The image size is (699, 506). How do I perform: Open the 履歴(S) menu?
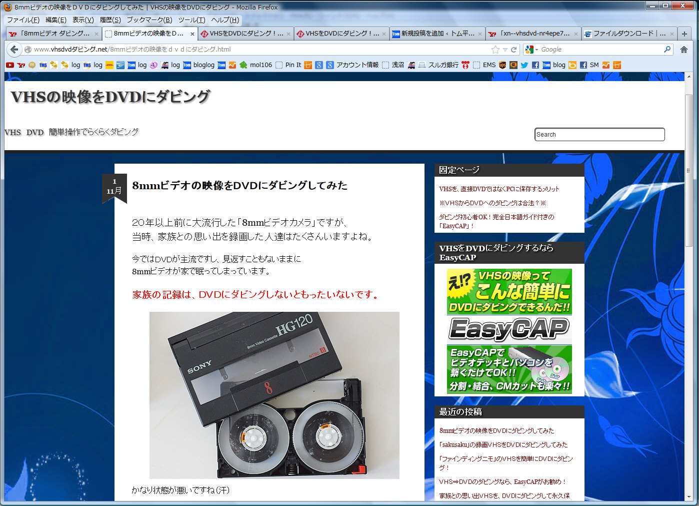[110, 20]
